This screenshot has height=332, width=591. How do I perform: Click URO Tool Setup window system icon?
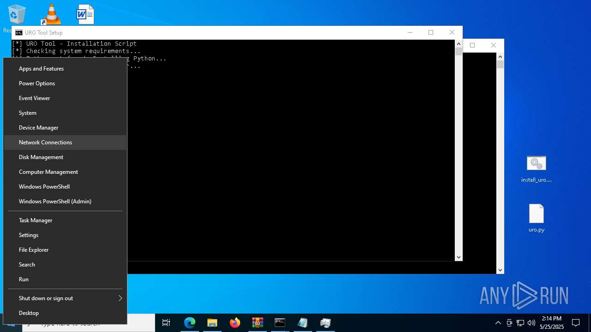coord(18,33)
